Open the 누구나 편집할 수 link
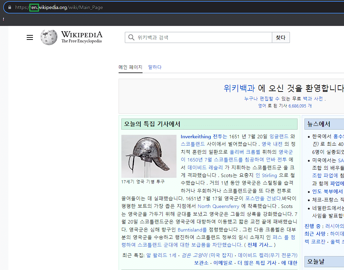This screenshot has width=344, height=270. coord(262,99)
